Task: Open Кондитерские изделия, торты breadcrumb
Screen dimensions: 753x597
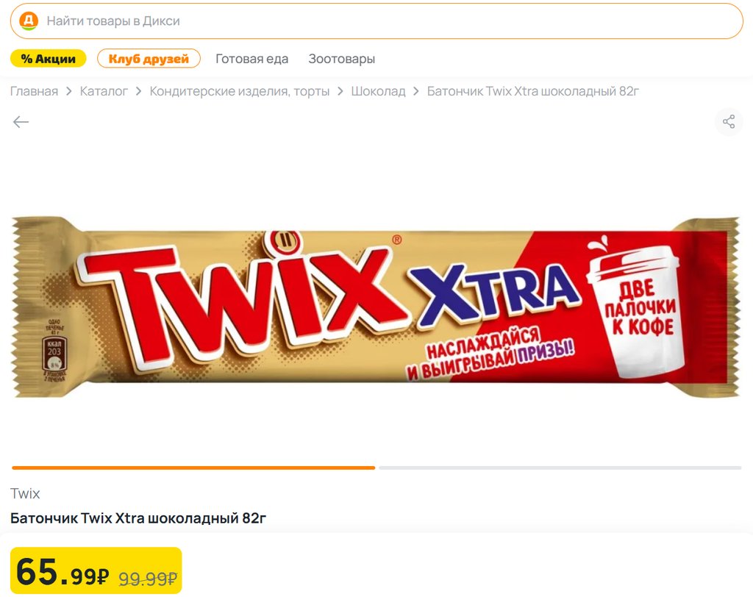Action: tap(240, 91)
